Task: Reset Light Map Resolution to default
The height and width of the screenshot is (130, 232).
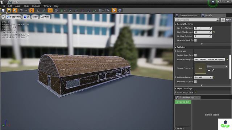Action: tap(214, 32)
